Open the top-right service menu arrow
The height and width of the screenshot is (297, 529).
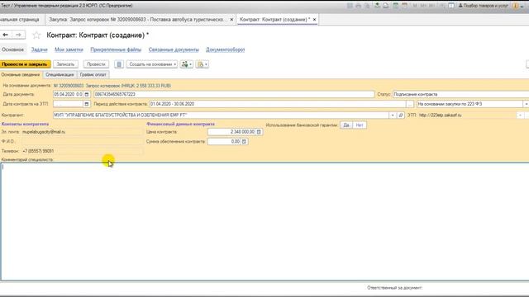tap(522, 6)
